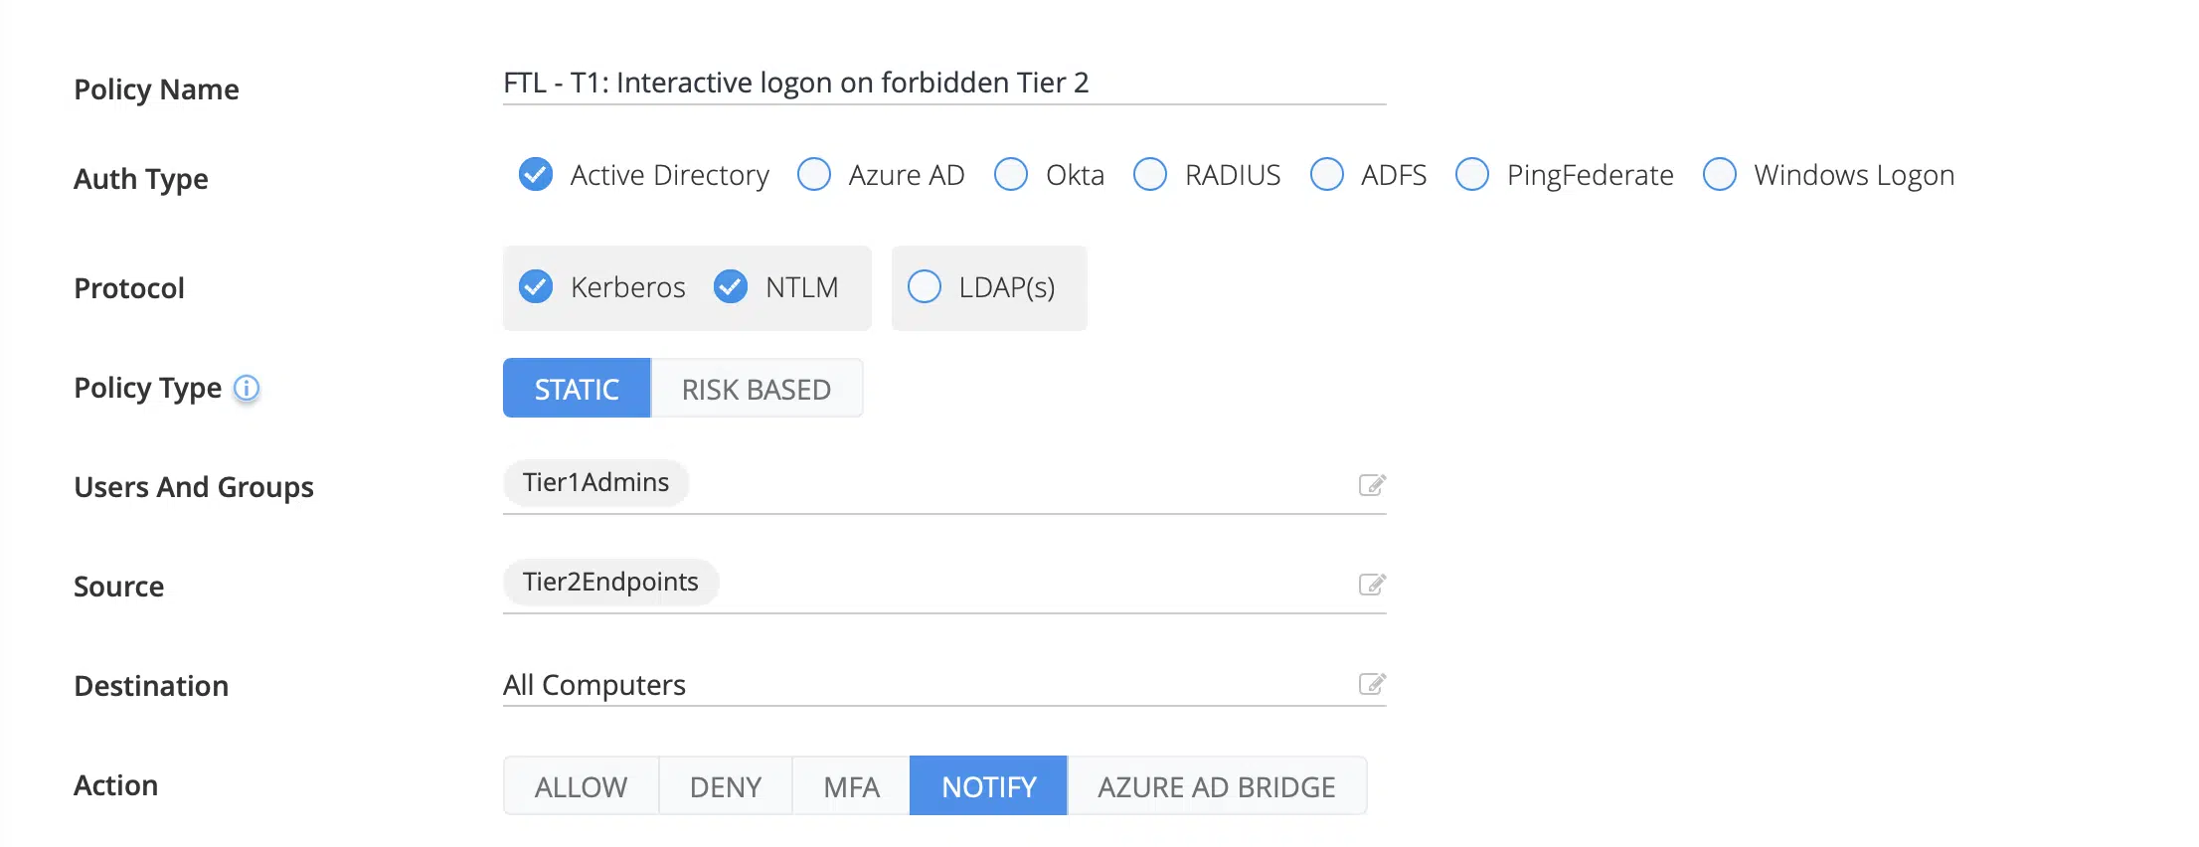This screenshot has height=847, width=2199.
Task: Edit the Users And Groups field
Action: (1372, 485)
